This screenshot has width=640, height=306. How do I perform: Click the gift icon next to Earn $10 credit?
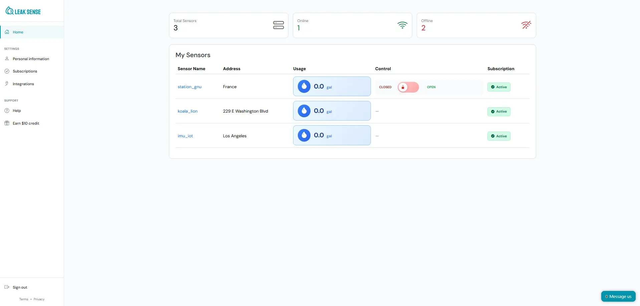(x=7, y=123)
